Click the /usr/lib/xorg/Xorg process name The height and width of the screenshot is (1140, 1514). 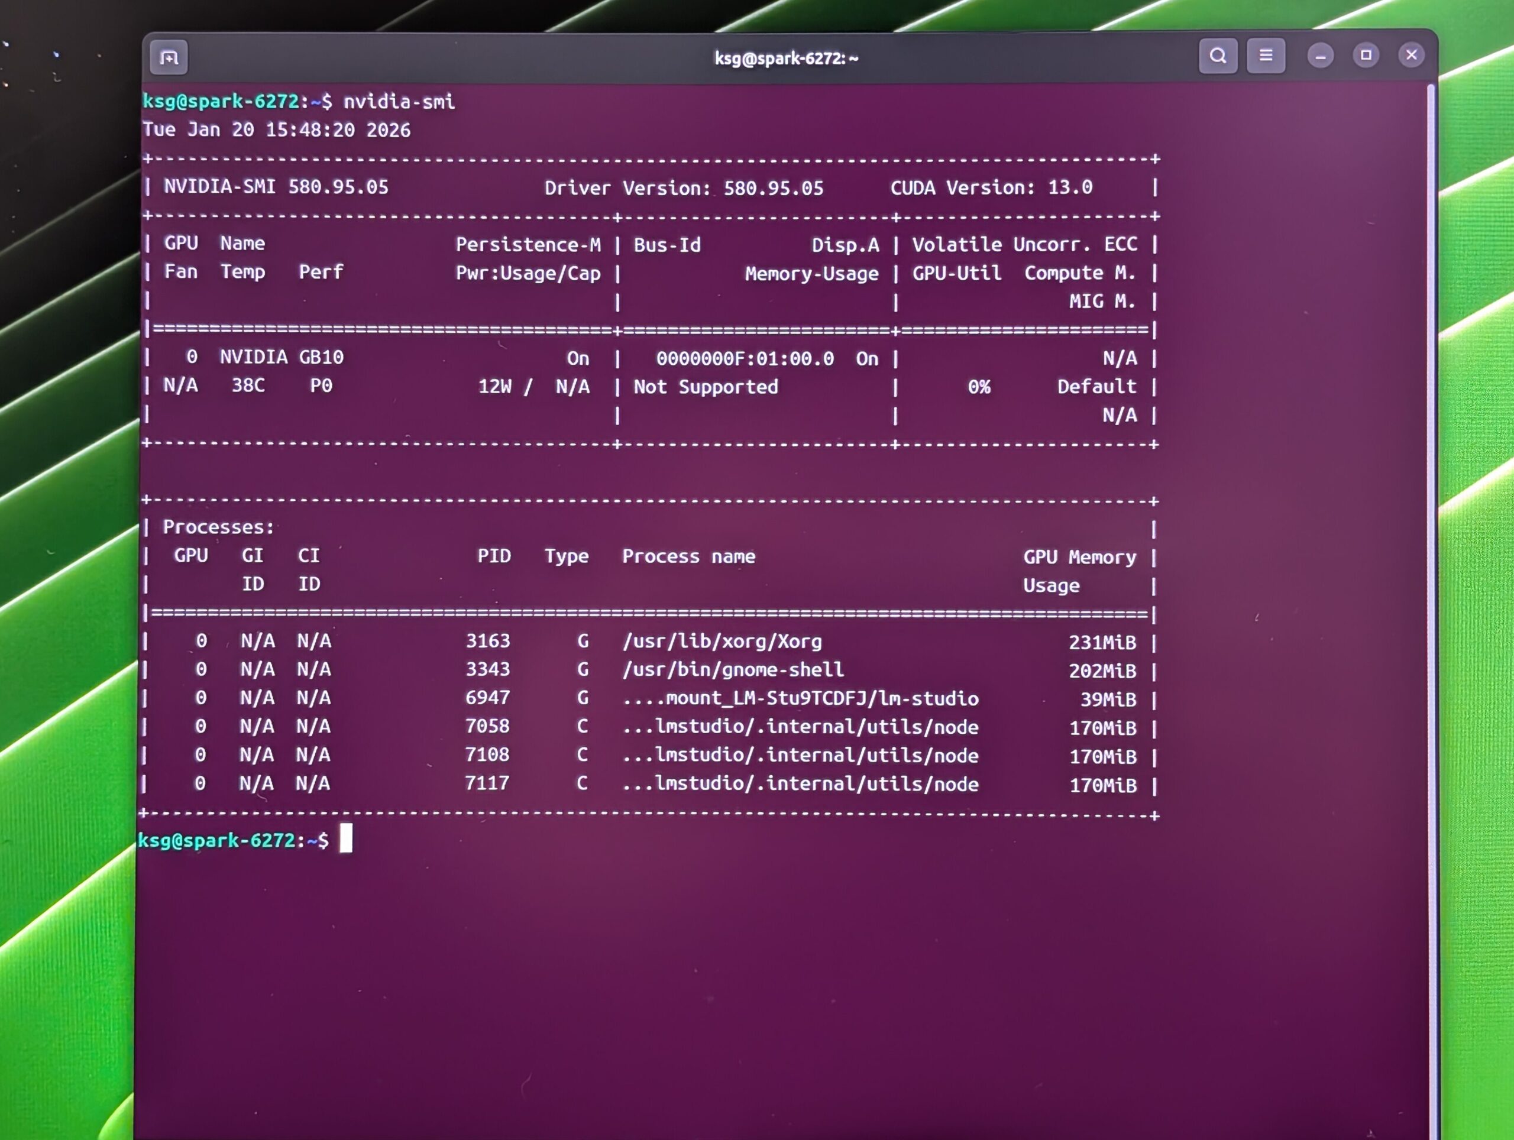(722, 642)
